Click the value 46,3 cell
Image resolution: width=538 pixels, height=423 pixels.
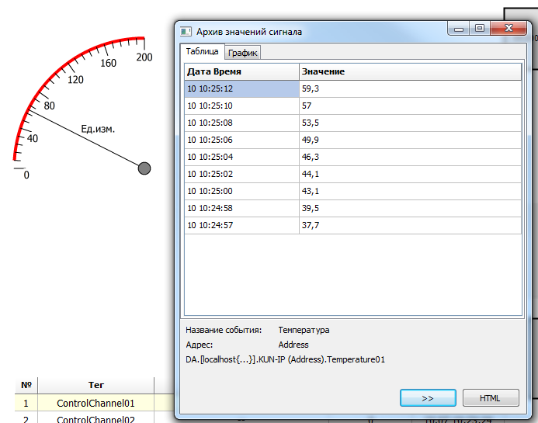tap(410, 157)
